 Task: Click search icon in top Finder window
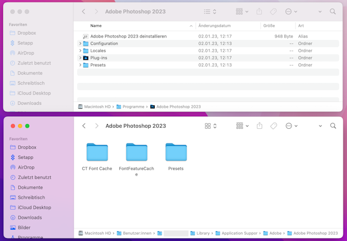pos(333,11)
